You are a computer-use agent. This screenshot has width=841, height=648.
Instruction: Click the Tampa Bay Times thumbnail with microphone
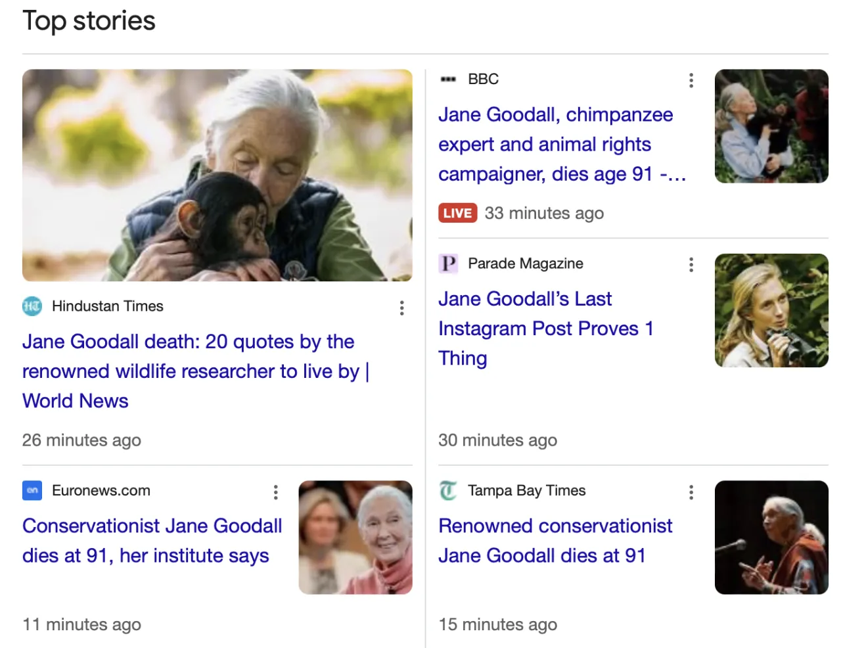771,538
